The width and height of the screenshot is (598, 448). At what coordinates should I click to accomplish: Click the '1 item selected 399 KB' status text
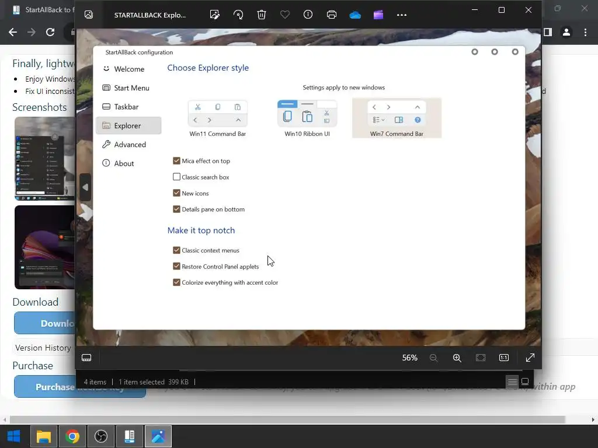click(154, 381)
